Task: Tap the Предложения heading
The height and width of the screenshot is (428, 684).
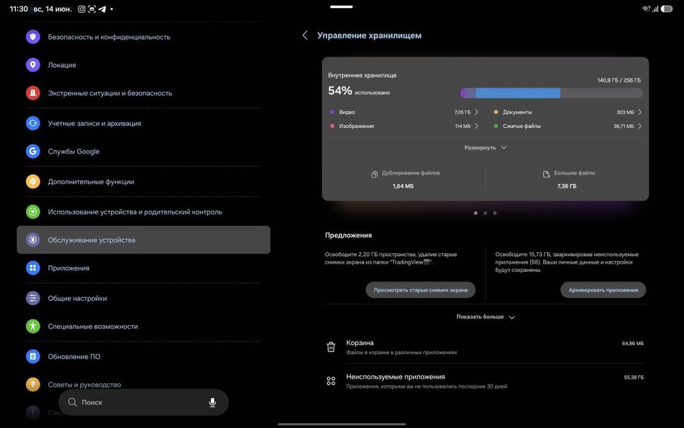Action: pos(348,235)
